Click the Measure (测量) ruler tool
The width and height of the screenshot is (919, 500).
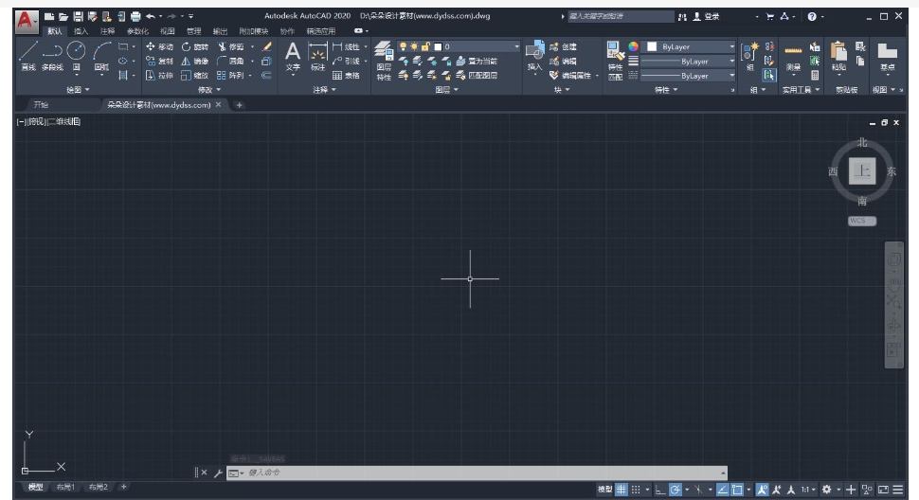(x=793, y=55)
